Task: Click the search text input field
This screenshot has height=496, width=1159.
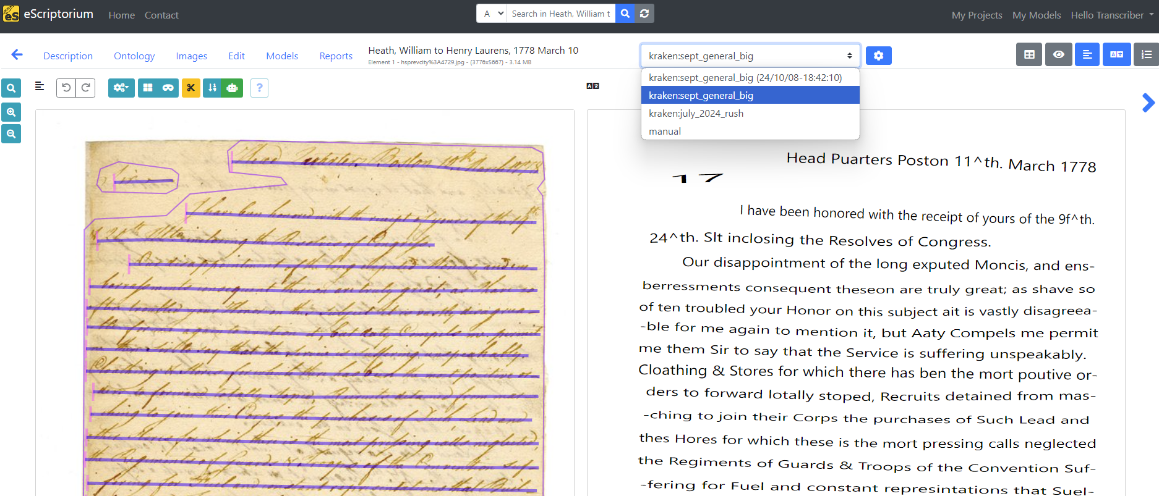Action: pyautogui.click(x=561, y=14)
